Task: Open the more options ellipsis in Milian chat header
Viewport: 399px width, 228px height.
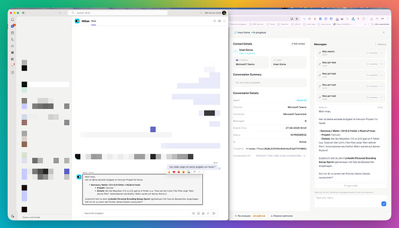Action: tap(224, 21)
